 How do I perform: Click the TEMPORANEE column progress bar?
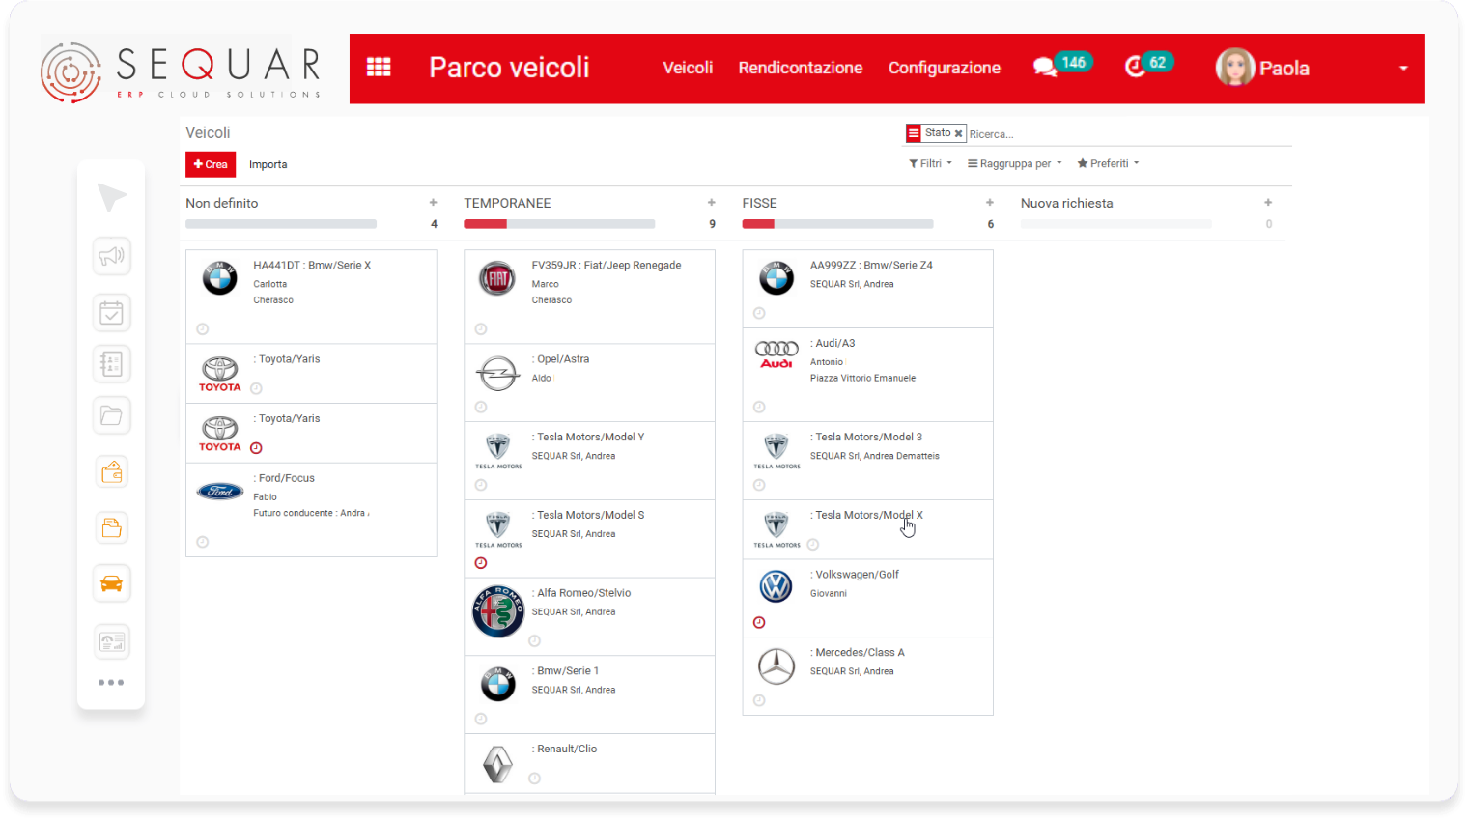pyautogui.click(x=559, y=224)
